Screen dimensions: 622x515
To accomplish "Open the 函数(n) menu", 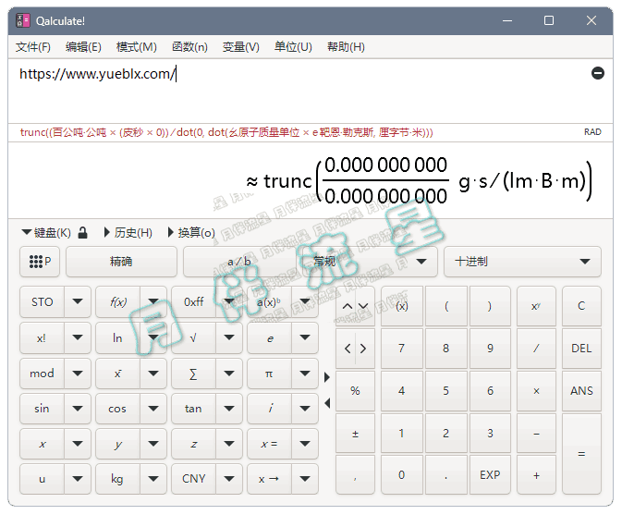I will point(189,47).
